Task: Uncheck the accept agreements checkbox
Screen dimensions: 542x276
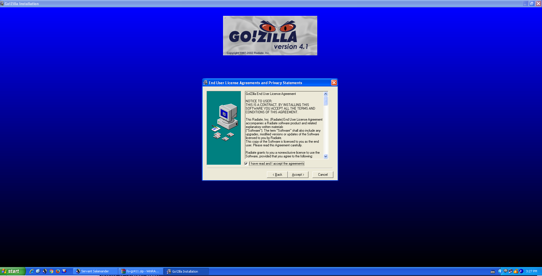Action: (x=246, y=164)
